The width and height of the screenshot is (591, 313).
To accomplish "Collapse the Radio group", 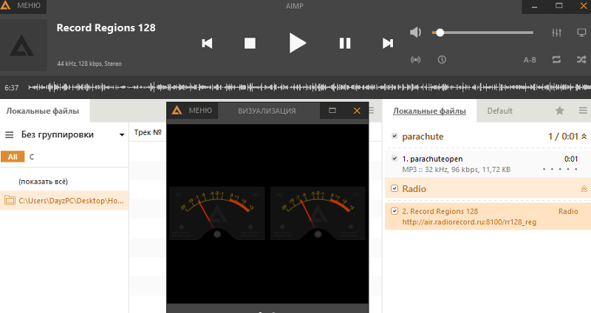I will coord(584,189).
